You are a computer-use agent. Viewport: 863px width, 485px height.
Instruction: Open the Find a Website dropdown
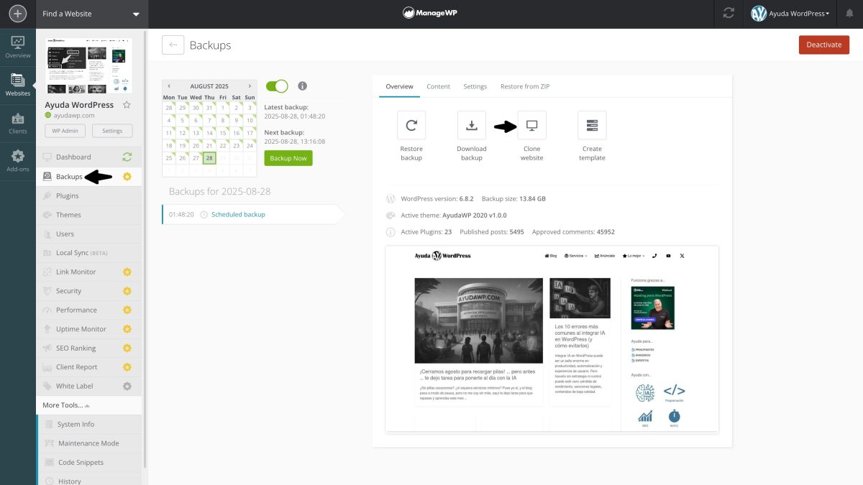pyautogui.click(x=91, y=13)
